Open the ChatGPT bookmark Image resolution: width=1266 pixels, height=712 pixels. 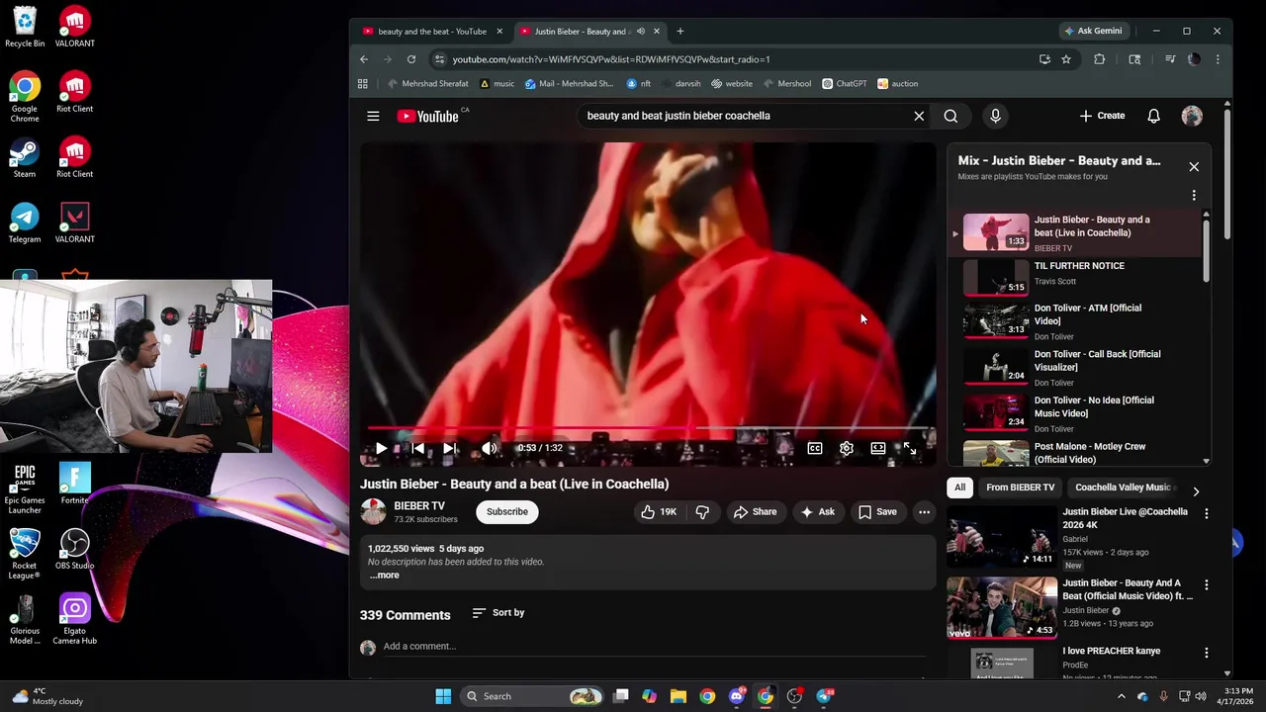point(844,84)
